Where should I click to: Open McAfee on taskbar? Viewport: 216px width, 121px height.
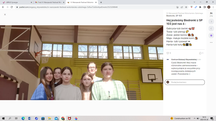pos(70,118)
